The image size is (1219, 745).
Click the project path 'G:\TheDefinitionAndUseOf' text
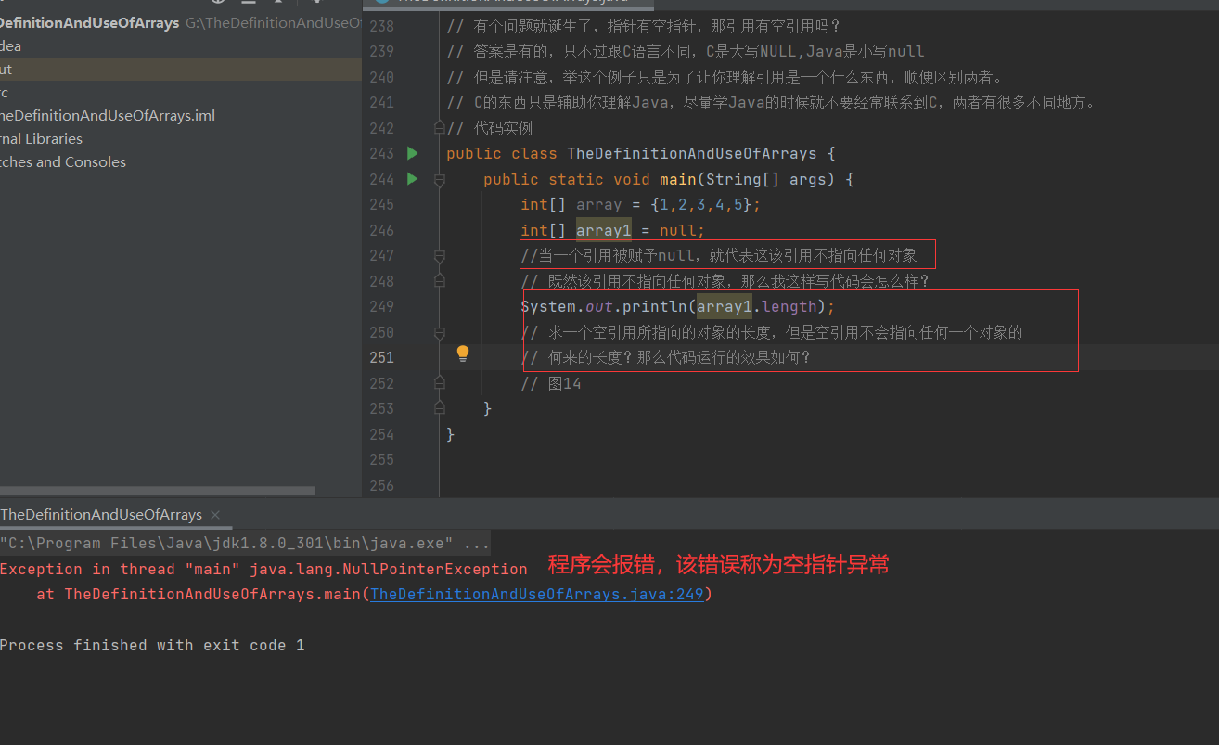pos(274,22)
